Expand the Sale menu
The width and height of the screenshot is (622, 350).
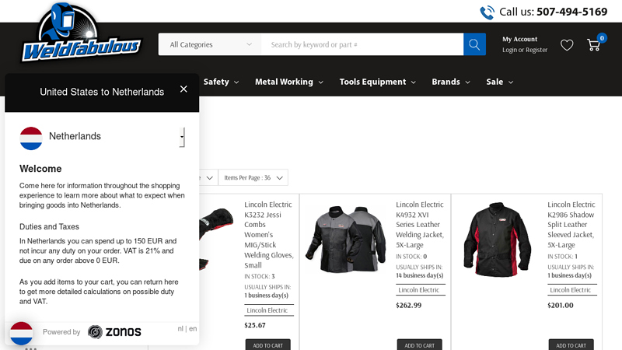(500, 82)
